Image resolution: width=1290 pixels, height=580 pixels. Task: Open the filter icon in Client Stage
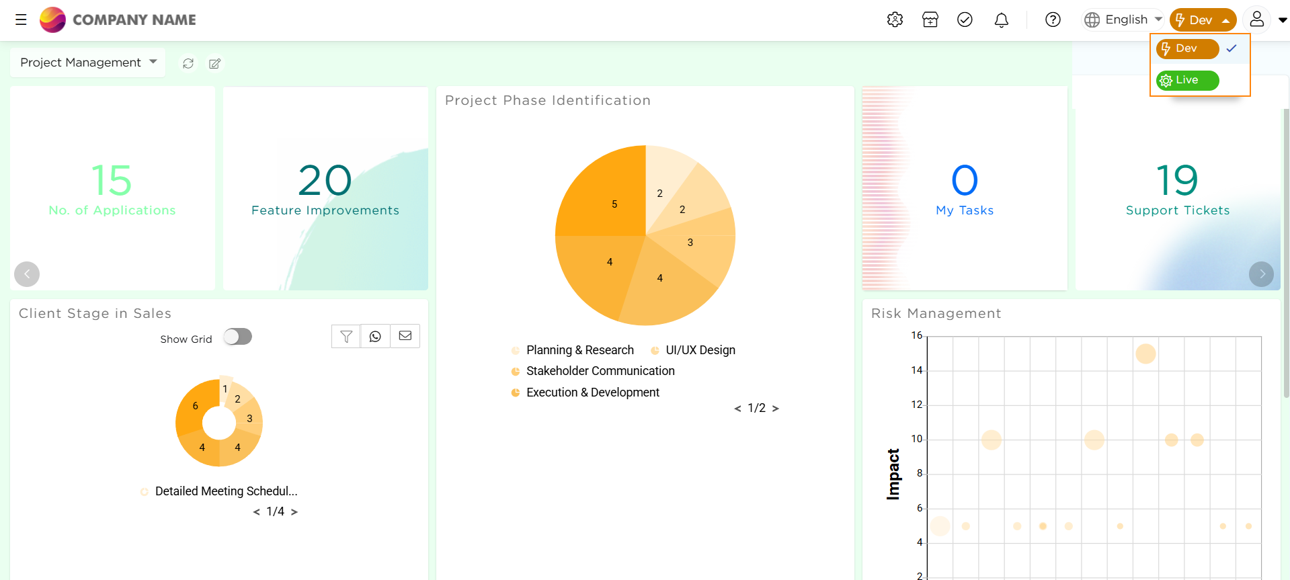(x=346, y=336)
